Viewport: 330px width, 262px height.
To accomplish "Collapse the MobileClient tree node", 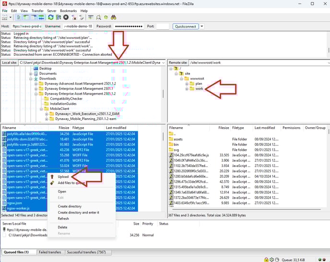I will (x=41, y=109).
